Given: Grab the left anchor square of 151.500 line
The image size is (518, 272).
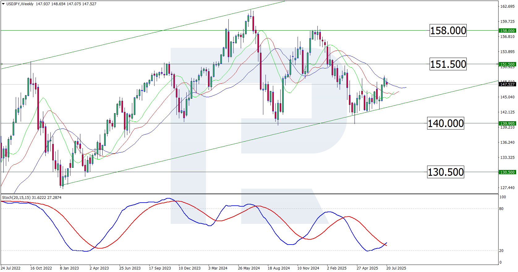Looking at the screenshot, I should pos(2,64).
